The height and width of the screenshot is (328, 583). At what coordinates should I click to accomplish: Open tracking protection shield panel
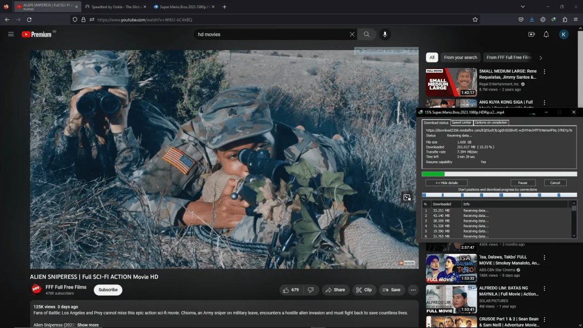tap(75, 19)
